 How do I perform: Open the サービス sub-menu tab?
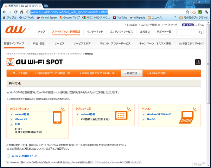pyautogui.click(x=59, y=44)
